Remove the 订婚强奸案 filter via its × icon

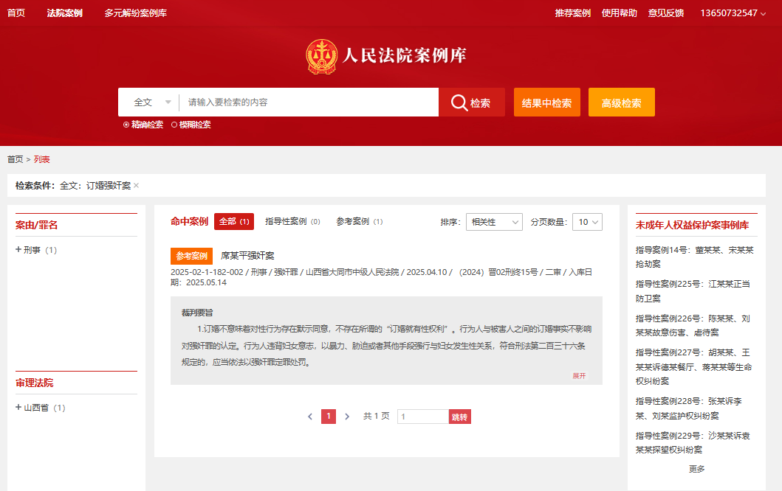137,185
